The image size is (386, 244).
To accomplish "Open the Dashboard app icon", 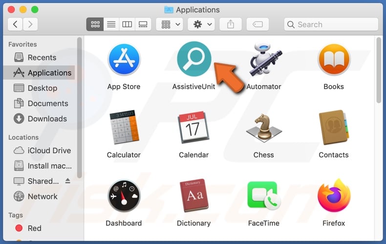I will (x=124, y=196).
